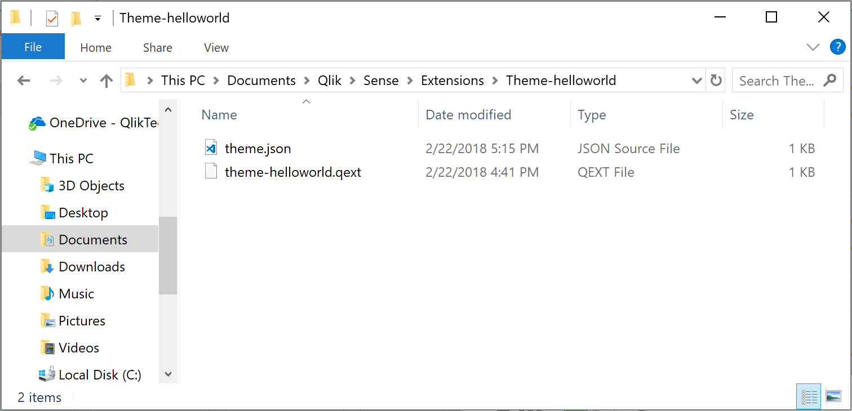Click Extensions in the address breadcrumb
The width and height of the screenshot is (852, 411).
point(452,81)
